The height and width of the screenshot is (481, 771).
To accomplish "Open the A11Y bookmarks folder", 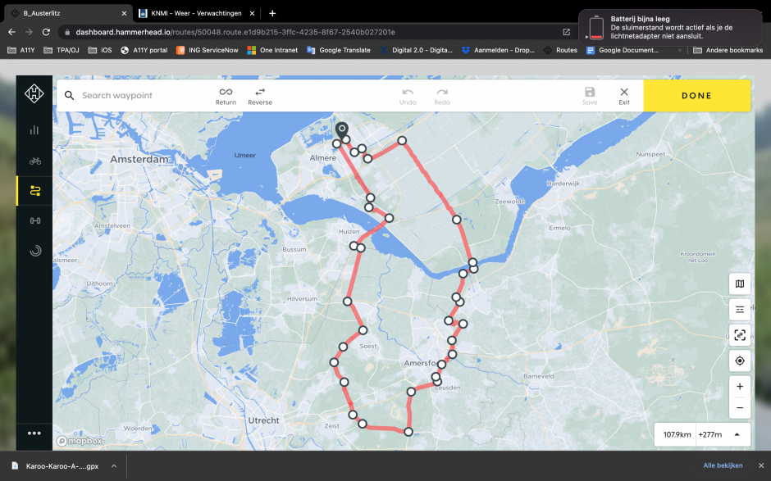I will coord(21,50).
